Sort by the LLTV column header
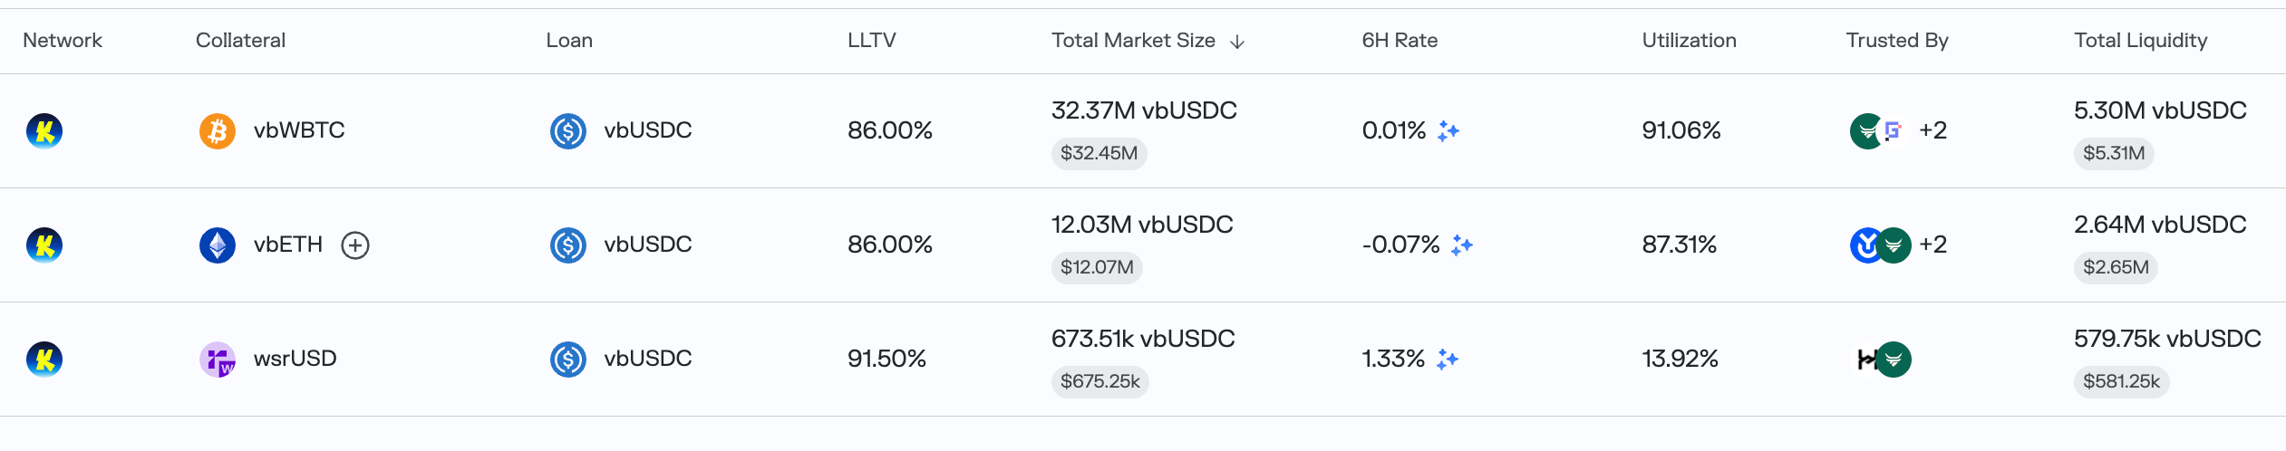The width and height of the screenshot is (2286, 451). (x=871, y=41)
